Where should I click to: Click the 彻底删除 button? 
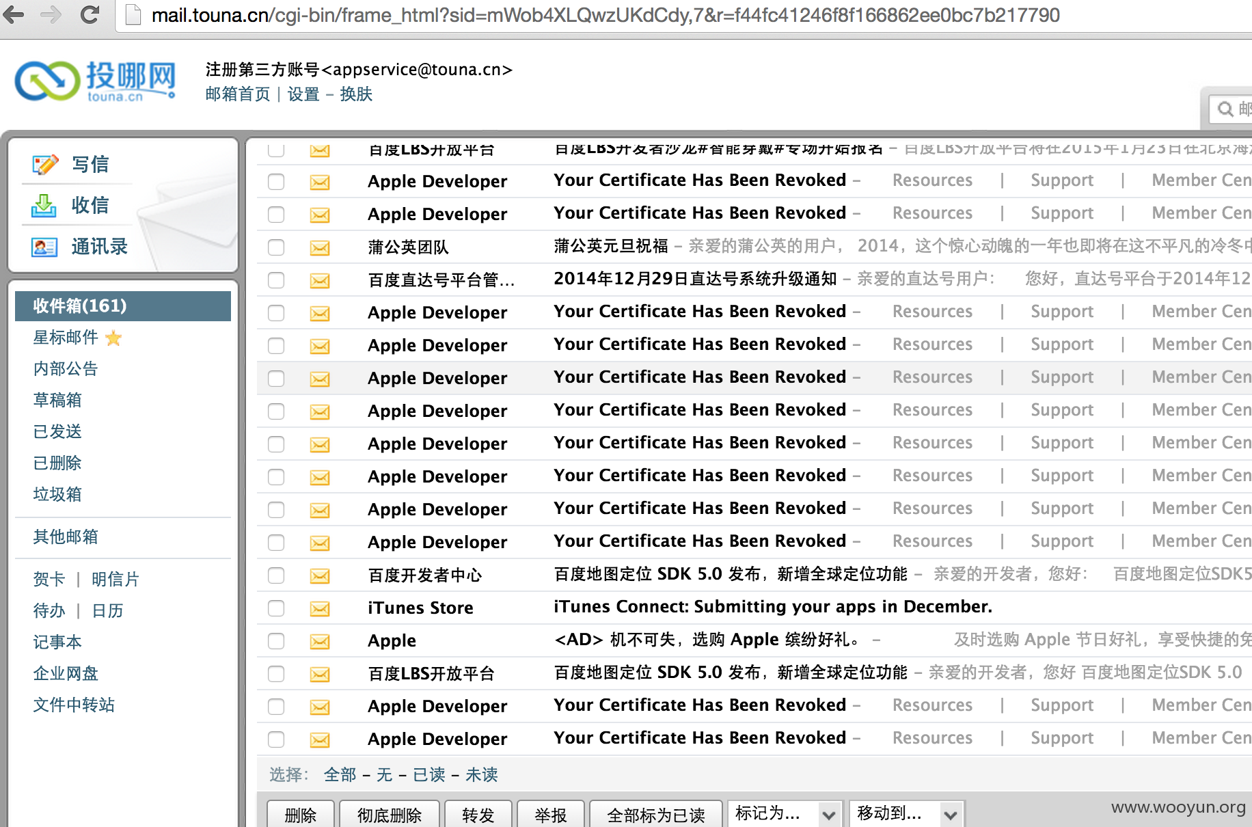[x=390, y=815]
